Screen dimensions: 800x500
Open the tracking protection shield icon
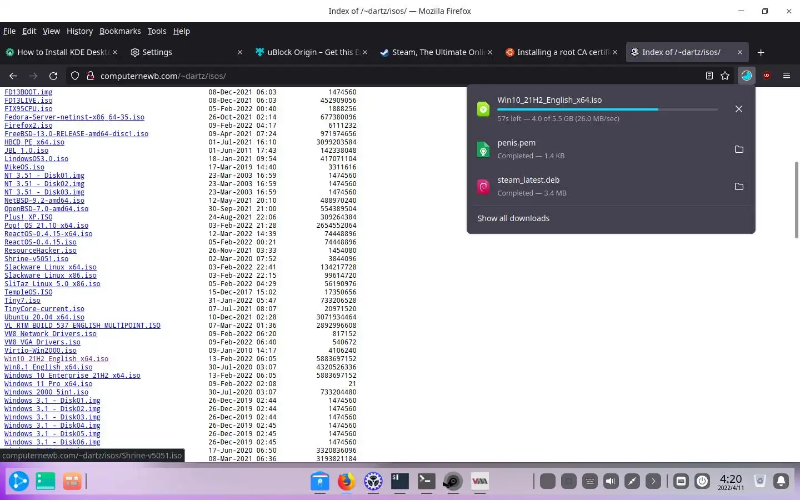(75, 76)
